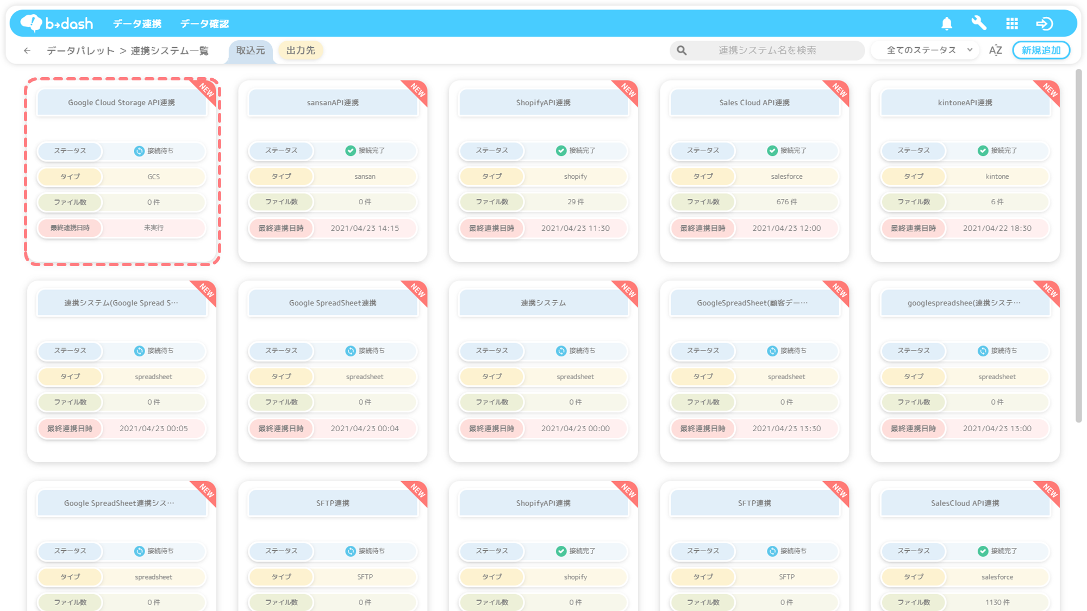Click the 新規追加 button
The image size is (1087, 611).
click(1041, 51)
